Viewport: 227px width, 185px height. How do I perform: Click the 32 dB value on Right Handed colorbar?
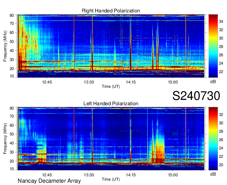[x=221, y=30]
